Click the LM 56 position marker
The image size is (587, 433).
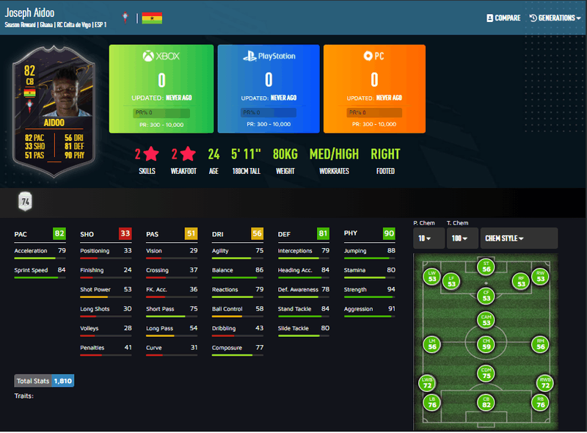click(x=432, y=344)
